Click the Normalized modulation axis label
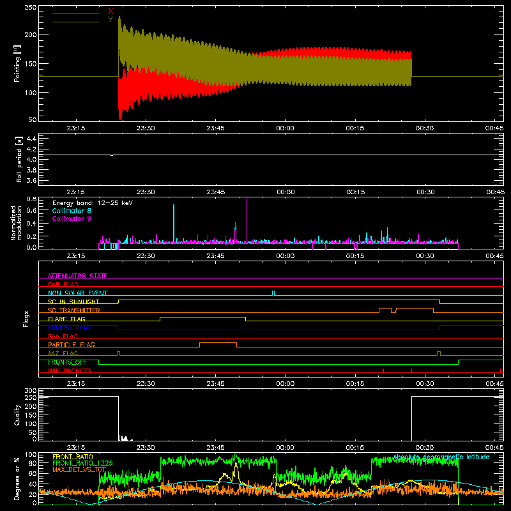 17,223
